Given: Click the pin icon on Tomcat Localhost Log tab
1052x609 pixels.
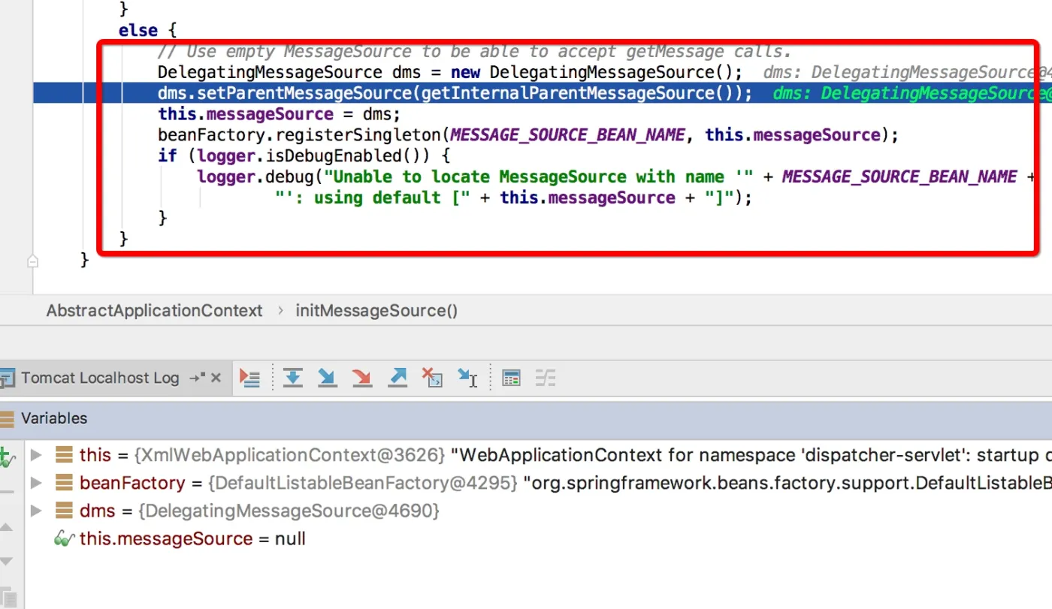Looking at the screenshot, I should click(x=198, y=378).
